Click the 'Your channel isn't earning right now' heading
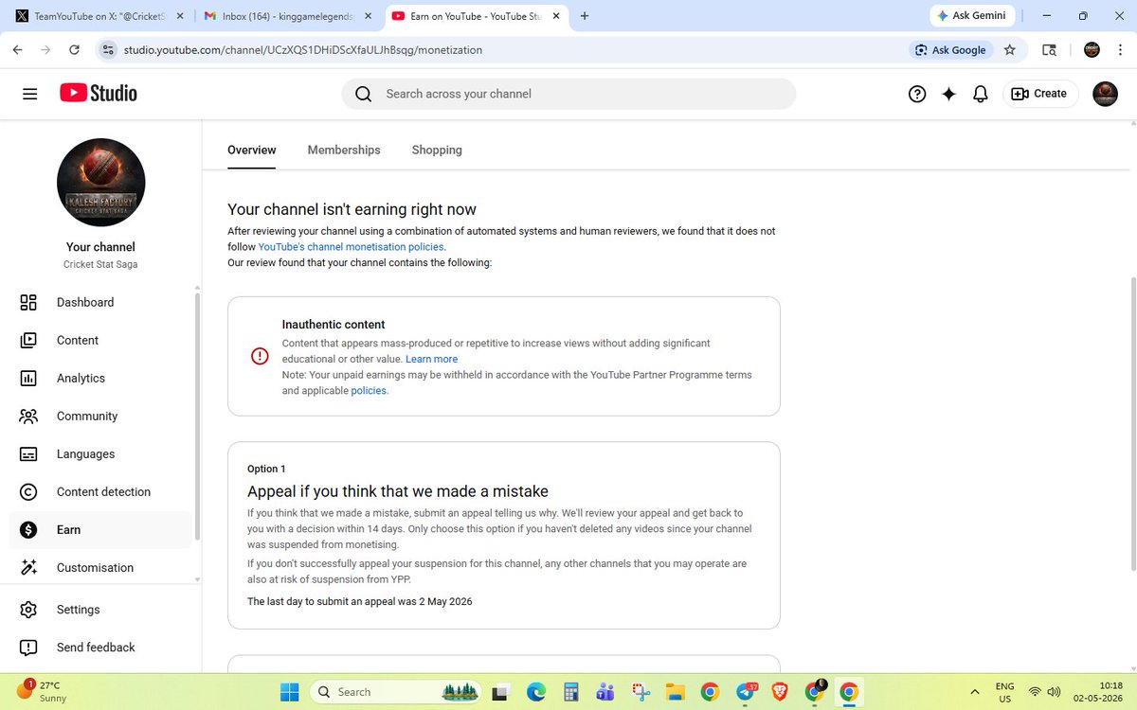Image resolution: width=1137 pixels, height=710 pixels. click(352, 209)
